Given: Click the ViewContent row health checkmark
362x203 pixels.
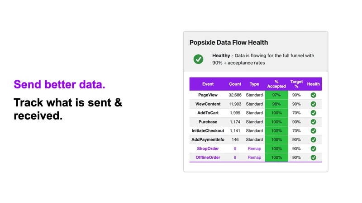Looking at the screenshot, I should pyautogui.click(x=313, y=104).
